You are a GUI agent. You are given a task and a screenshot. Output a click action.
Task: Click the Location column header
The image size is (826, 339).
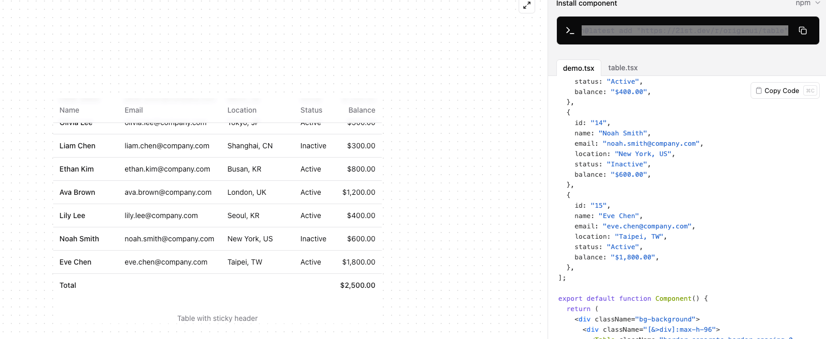(242, 110)
